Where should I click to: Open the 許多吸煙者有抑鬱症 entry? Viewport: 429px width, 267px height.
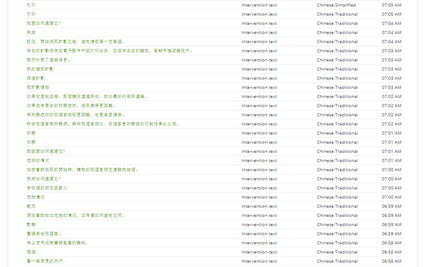coord(102,124)
